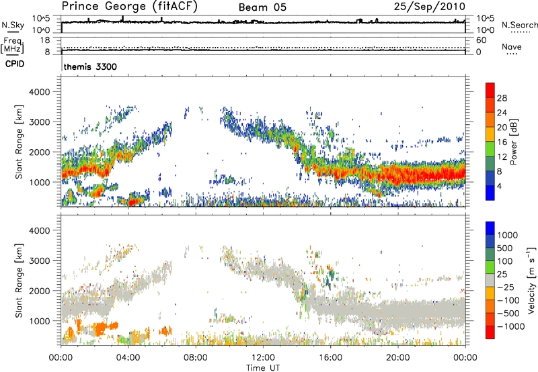
Task: Click the date '25/Sep/2010'
Action: tap(430, 7)
